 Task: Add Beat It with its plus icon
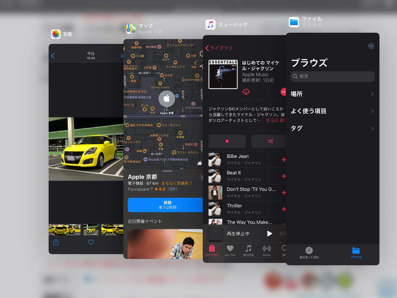(x=283, y=176)
